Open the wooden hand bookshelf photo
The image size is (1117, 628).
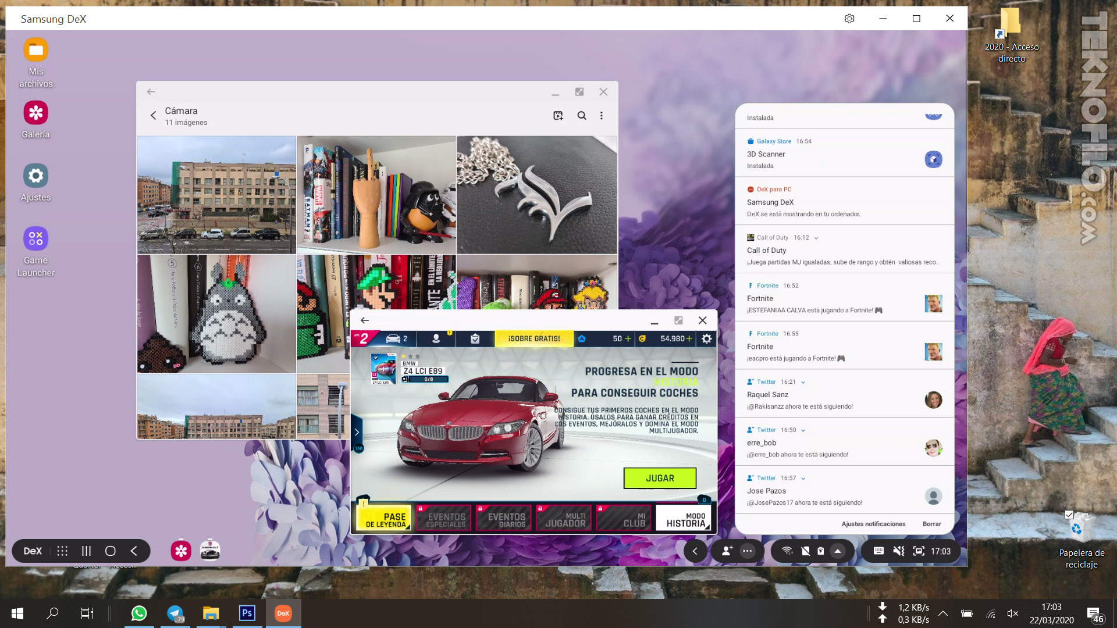point(376,195)
